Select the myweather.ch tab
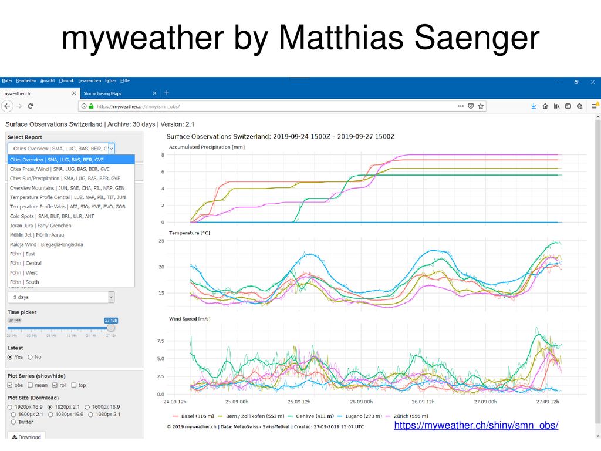601x451 pixels. tap(39, 93)
